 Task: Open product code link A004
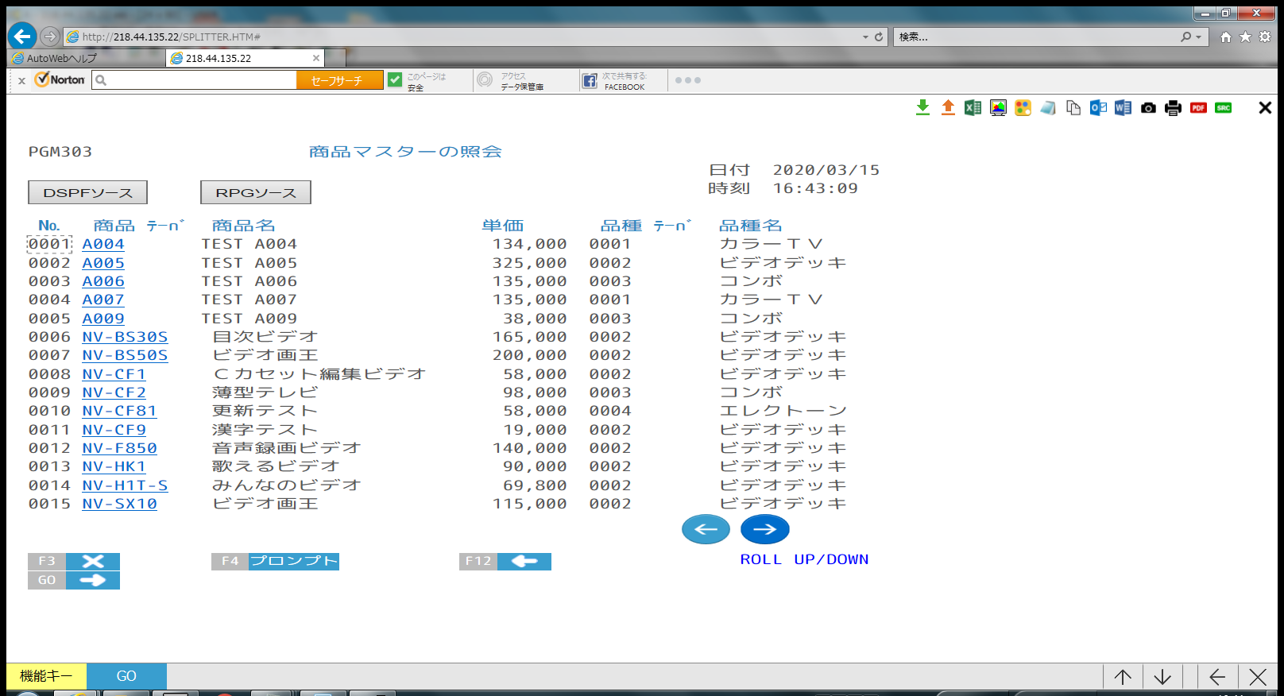[x=103, y=244]
